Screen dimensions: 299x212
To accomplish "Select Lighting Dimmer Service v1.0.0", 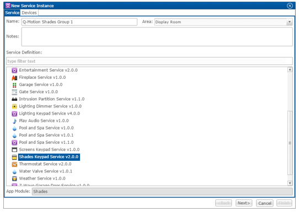I will 50,106.
